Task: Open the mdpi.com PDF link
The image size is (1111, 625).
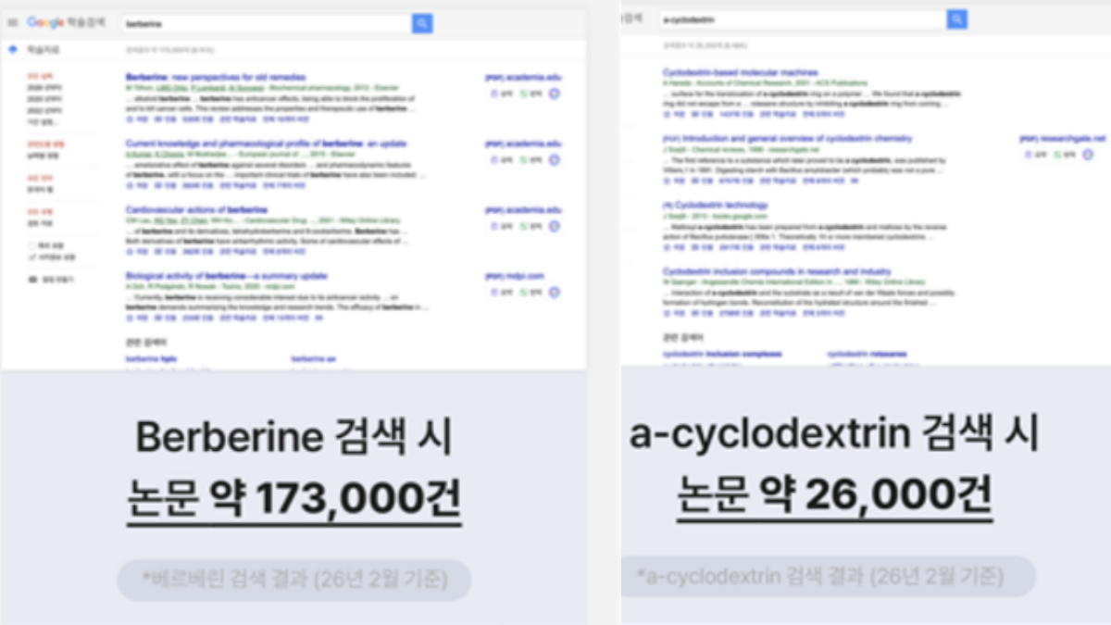Action: pyautogui.click(x=515, y=276)
